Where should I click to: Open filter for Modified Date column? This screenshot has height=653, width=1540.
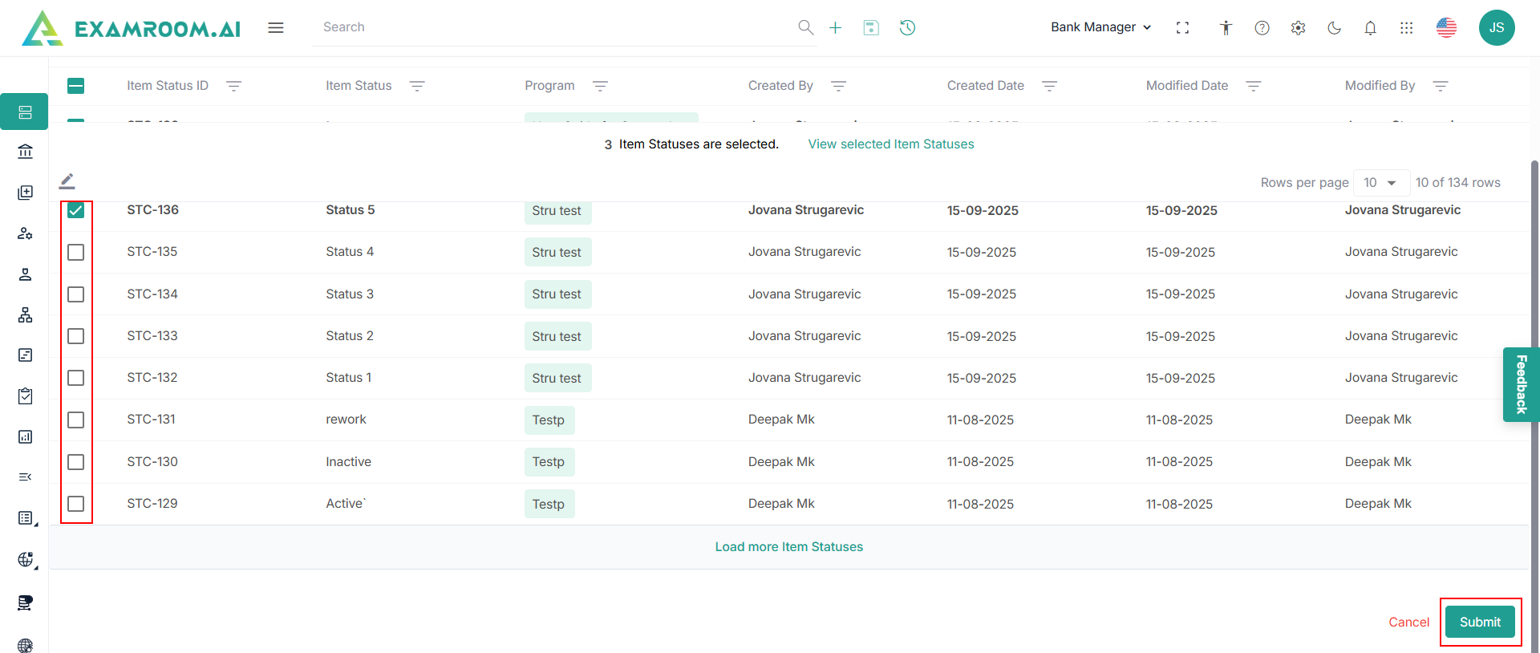(1254, 86)
